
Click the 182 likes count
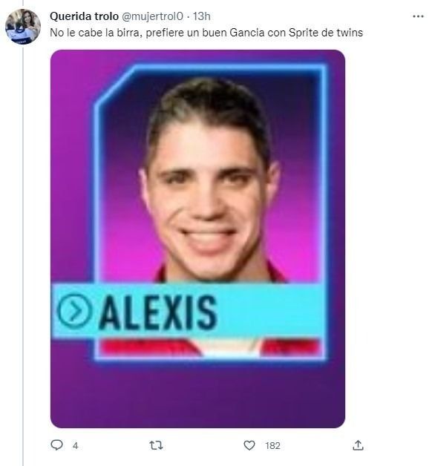[x=272, y=445]
